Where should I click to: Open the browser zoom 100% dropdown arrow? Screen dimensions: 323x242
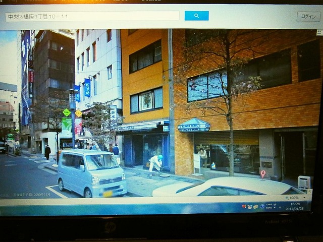click(304, 198)
